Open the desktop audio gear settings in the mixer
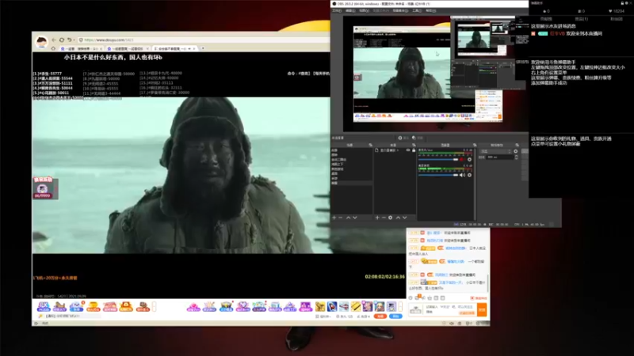 click(x=469, y=175)
